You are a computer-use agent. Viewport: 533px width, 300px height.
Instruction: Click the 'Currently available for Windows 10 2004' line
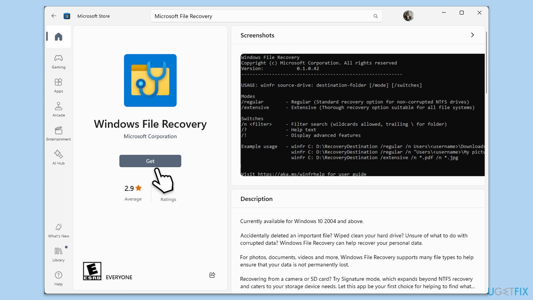pos(302,221)
